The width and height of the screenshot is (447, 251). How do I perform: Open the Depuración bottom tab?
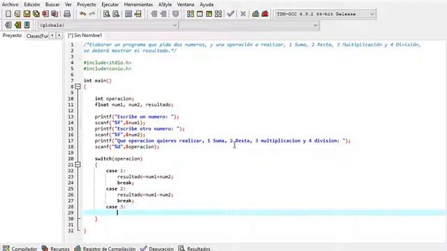coord(157,248)
